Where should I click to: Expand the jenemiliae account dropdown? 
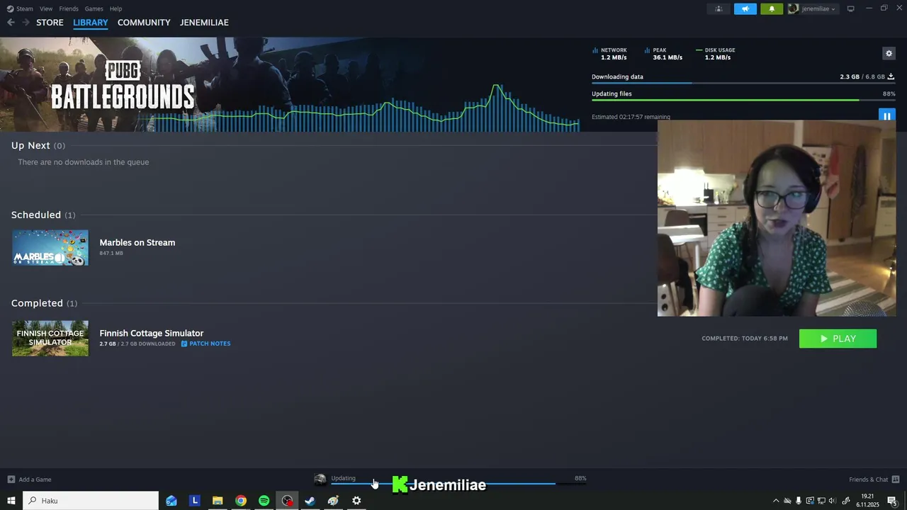[812, 8]
